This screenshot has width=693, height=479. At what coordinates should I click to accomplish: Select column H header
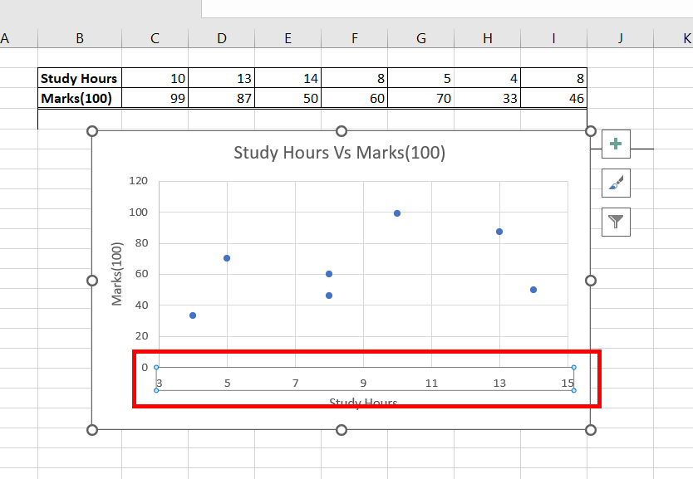click(x=488, y=38)
